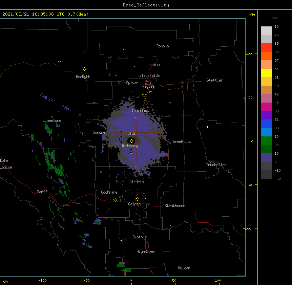Click the Okotoks town label
Viewport: 292px width, 285px height.
(140, 237)
